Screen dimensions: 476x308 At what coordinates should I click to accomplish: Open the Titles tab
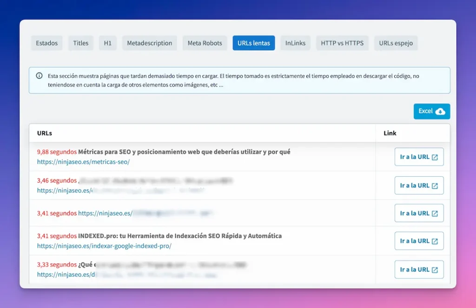[x=80, y=43]
